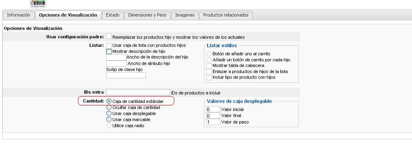The width and height of the screenshot is (412, 153).
Task: Click the Valor de paso field
Action: point(213,122)
